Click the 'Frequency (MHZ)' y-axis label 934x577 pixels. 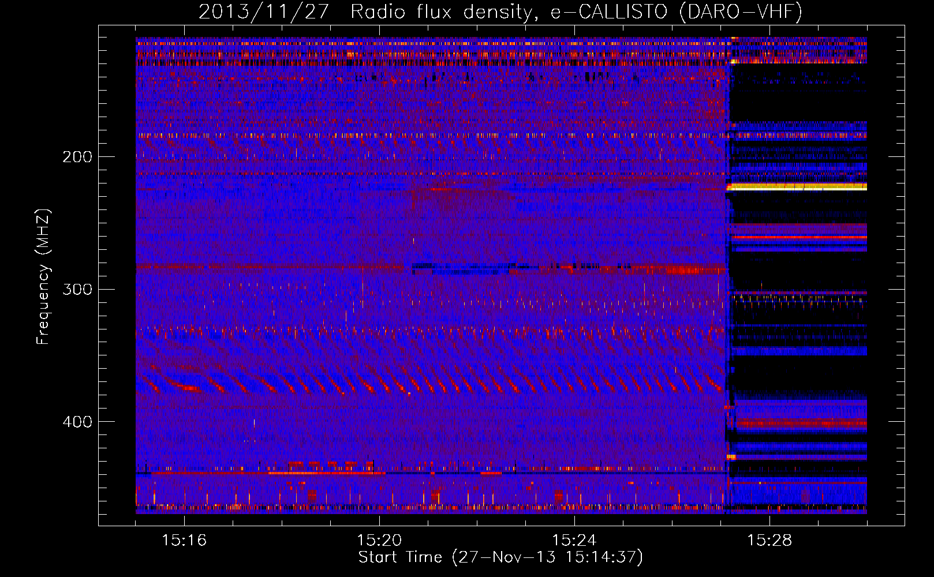(x=43, y=277)
